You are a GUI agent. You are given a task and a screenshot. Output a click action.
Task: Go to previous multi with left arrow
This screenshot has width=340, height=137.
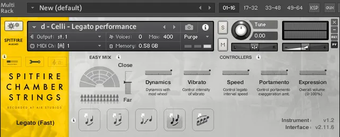coord(200,8)
